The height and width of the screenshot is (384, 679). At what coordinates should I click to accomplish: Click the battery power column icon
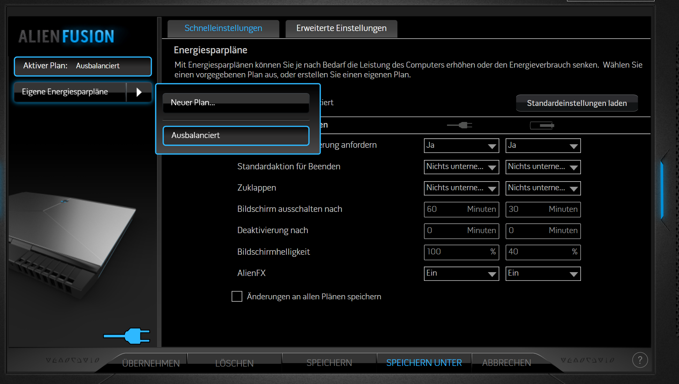pos(542,125)
